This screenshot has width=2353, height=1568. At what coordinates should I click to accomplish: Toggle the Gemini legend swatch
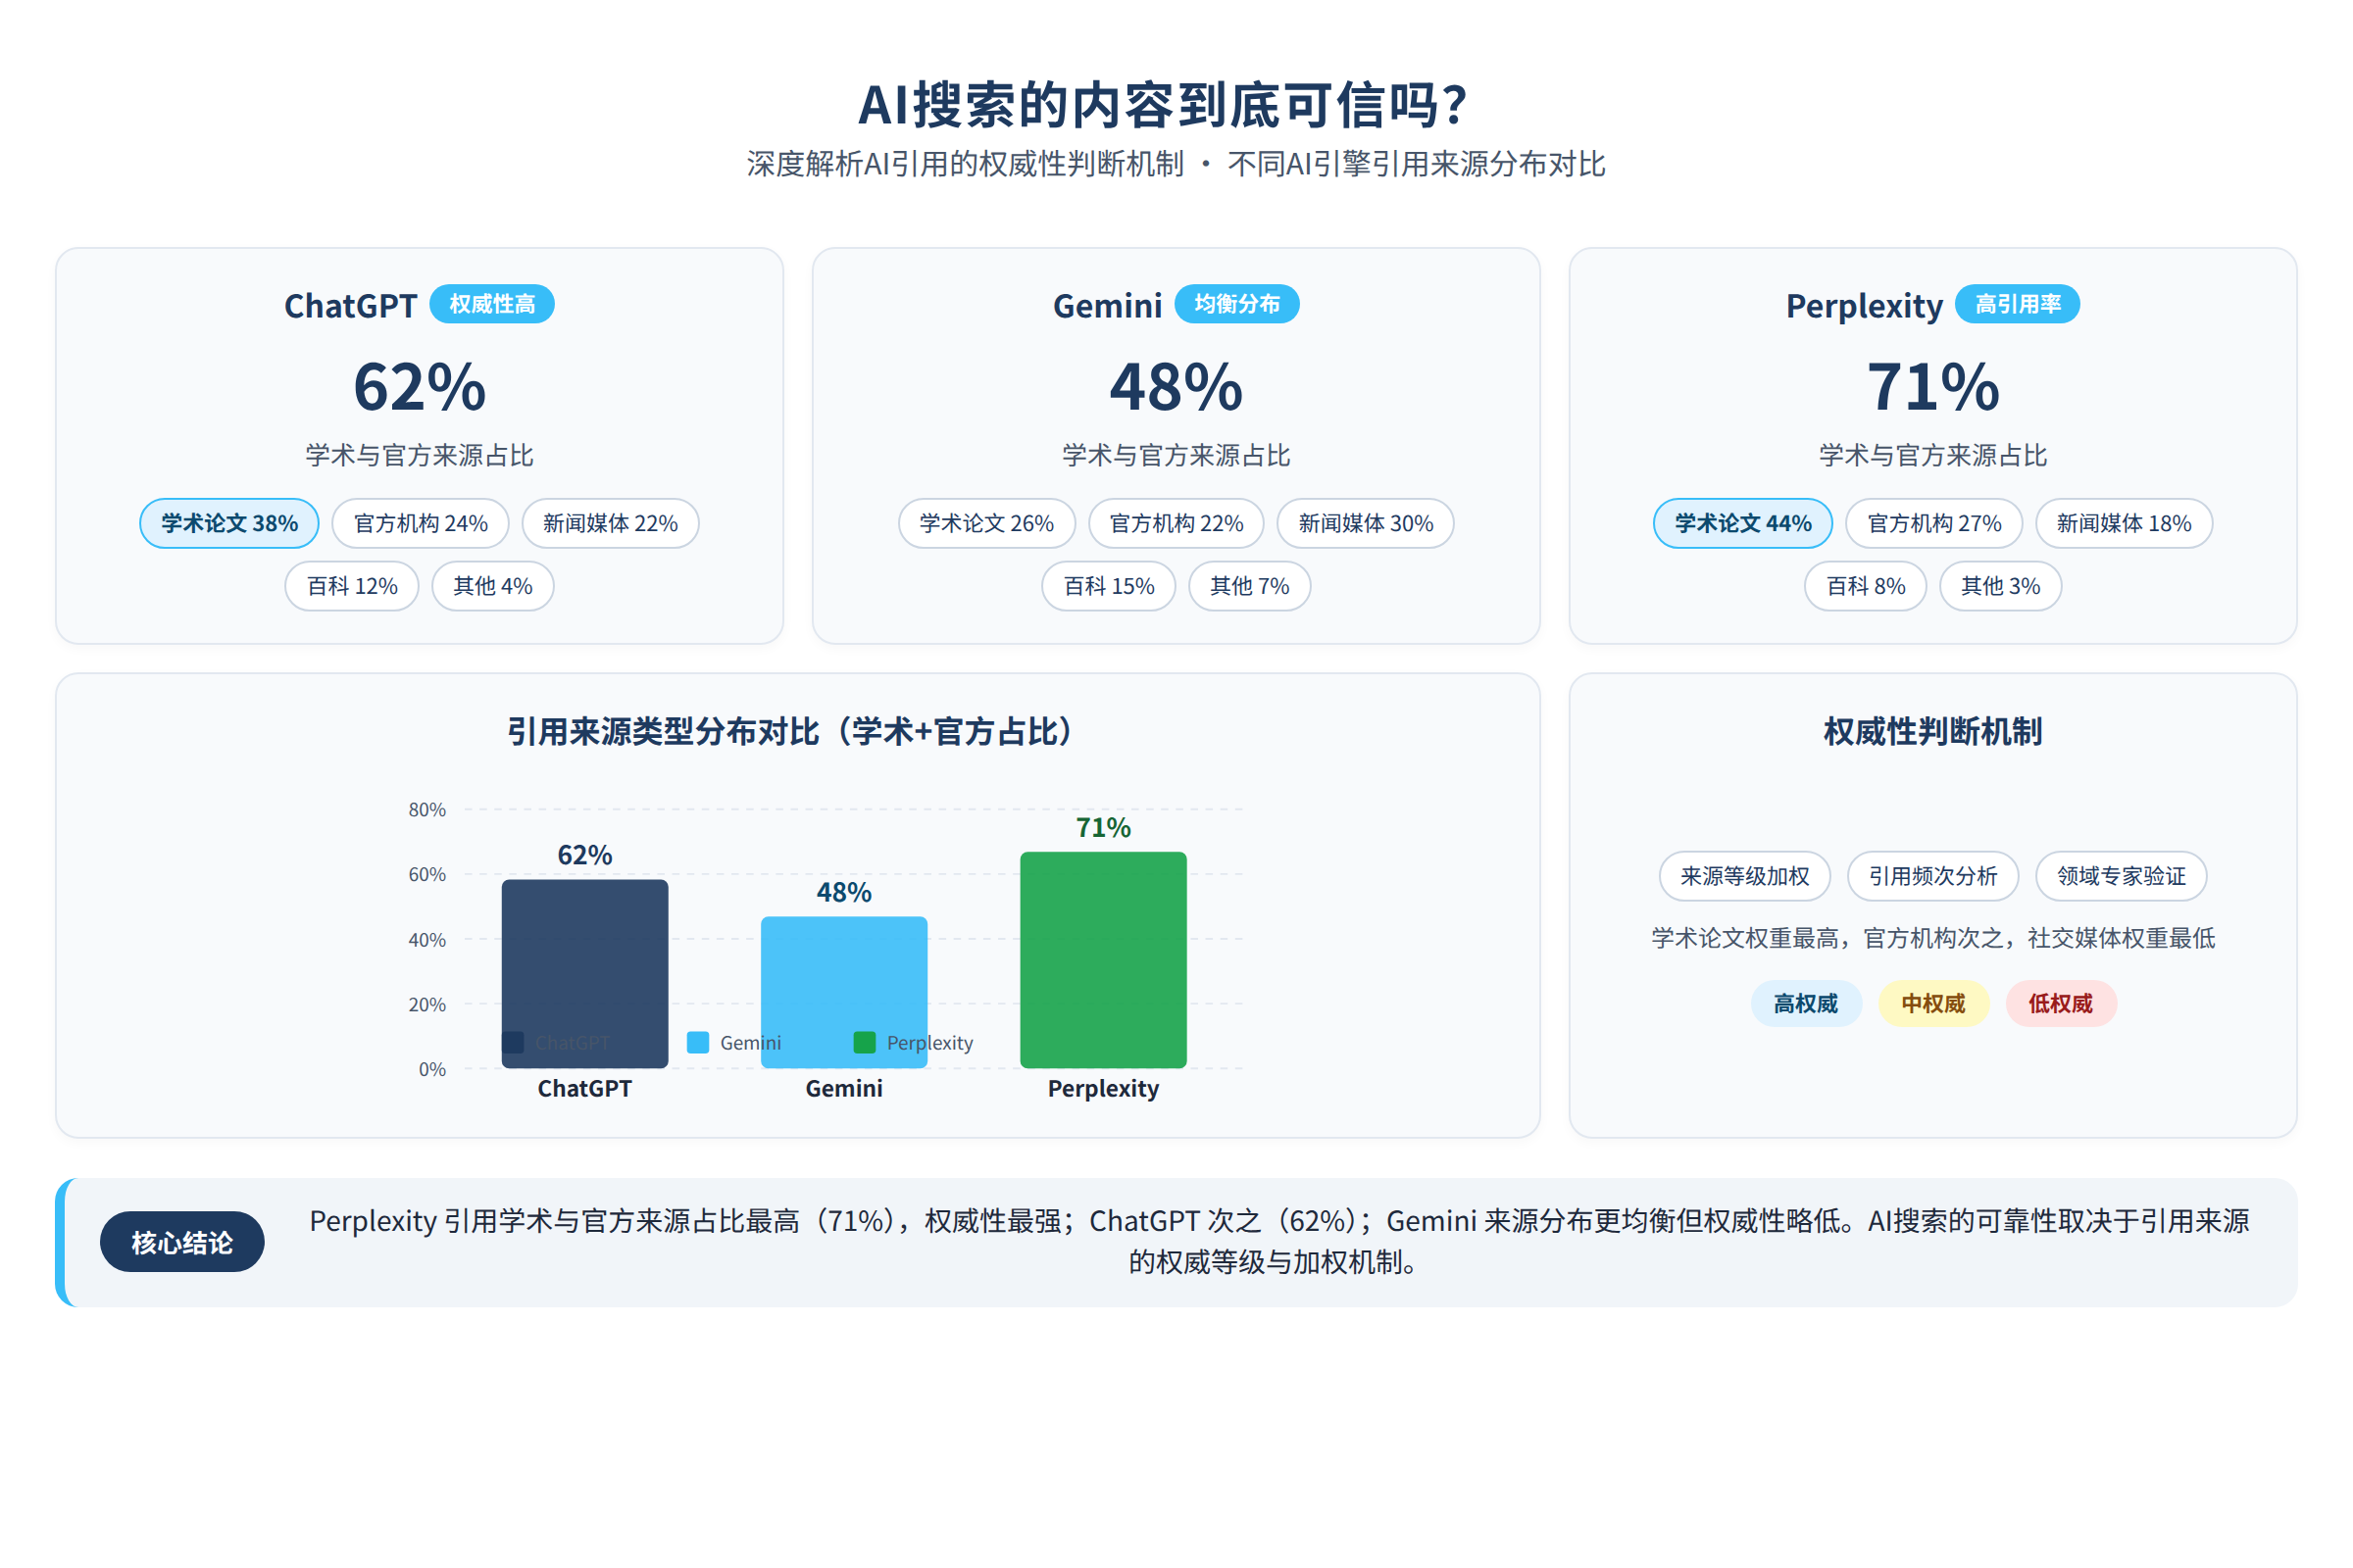[x=698, y=1042]
